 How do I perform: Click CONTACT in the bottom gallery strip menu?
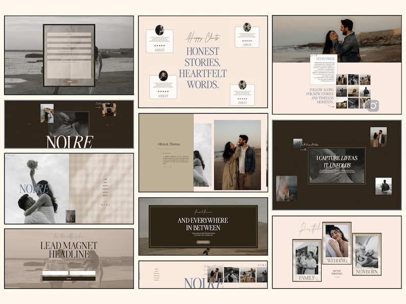pos(156,280)
